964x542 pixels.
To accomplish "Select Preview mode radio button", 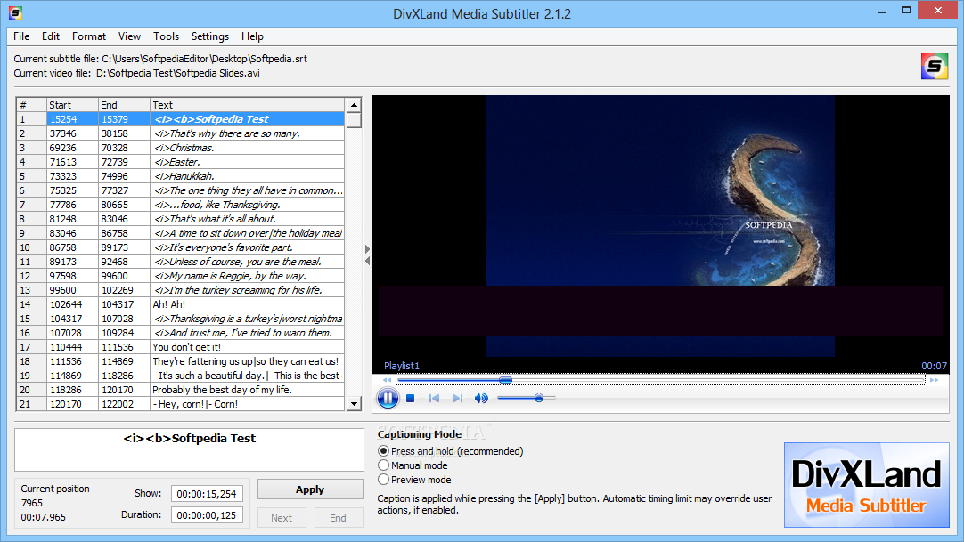I will pos(384,480).
